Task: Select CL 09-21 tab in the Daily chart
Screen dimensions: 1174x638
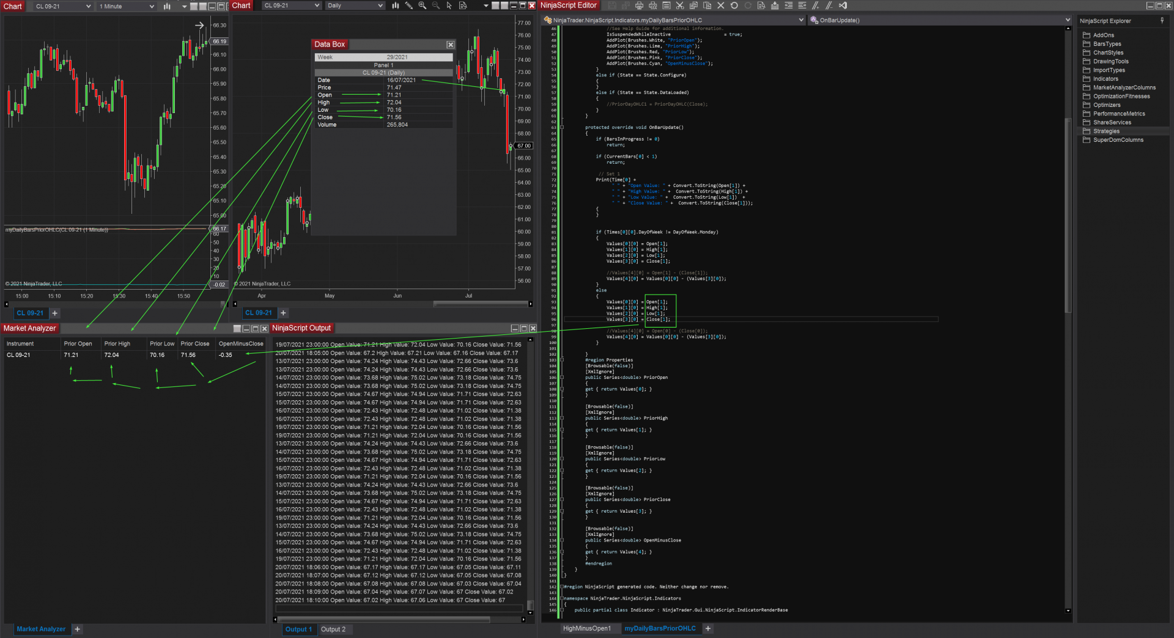Action: [x=259, y=313]
